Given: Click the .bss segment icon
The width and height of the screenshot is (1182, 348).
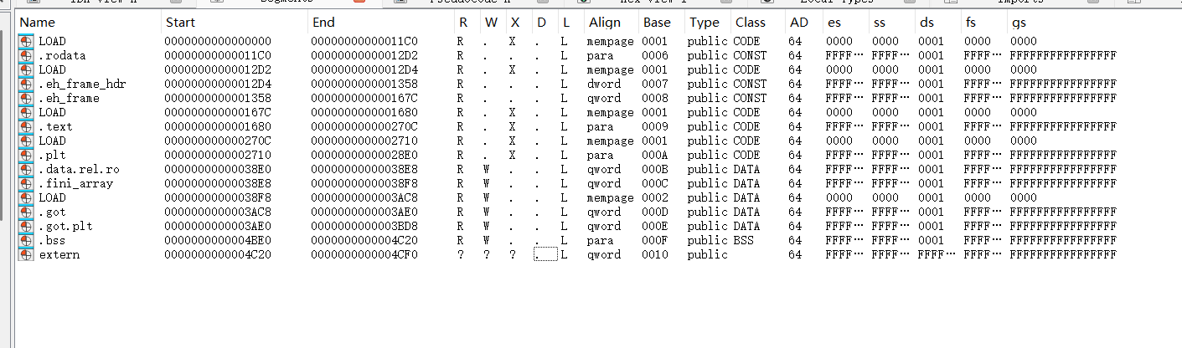Looking at the screenshot, I should click(27, 240).
